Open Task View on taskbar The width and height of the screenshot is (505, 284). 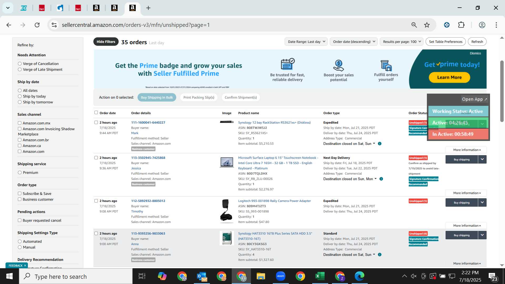142,276
